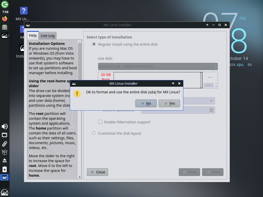This screenshot has height=197, width=263.
Task: Click the Help panel scroll up arrow
Action: [80, 42]
